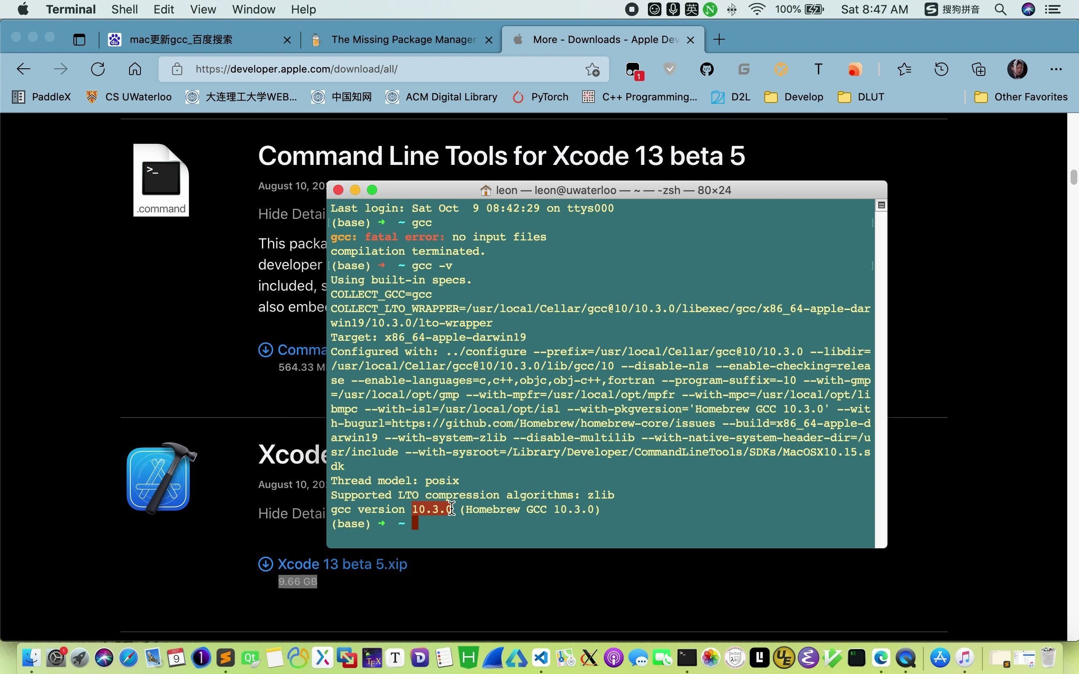Click the gray G extension icon
The width and height of the screenshot is (1079, 674).
tap(744, 69)
